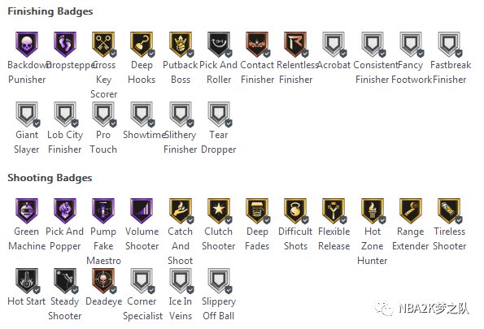This screenshot has width=484, height=329.
Task: Select the Shooting Badges heading
Action: pyautogui.click(x=50, y=178)
